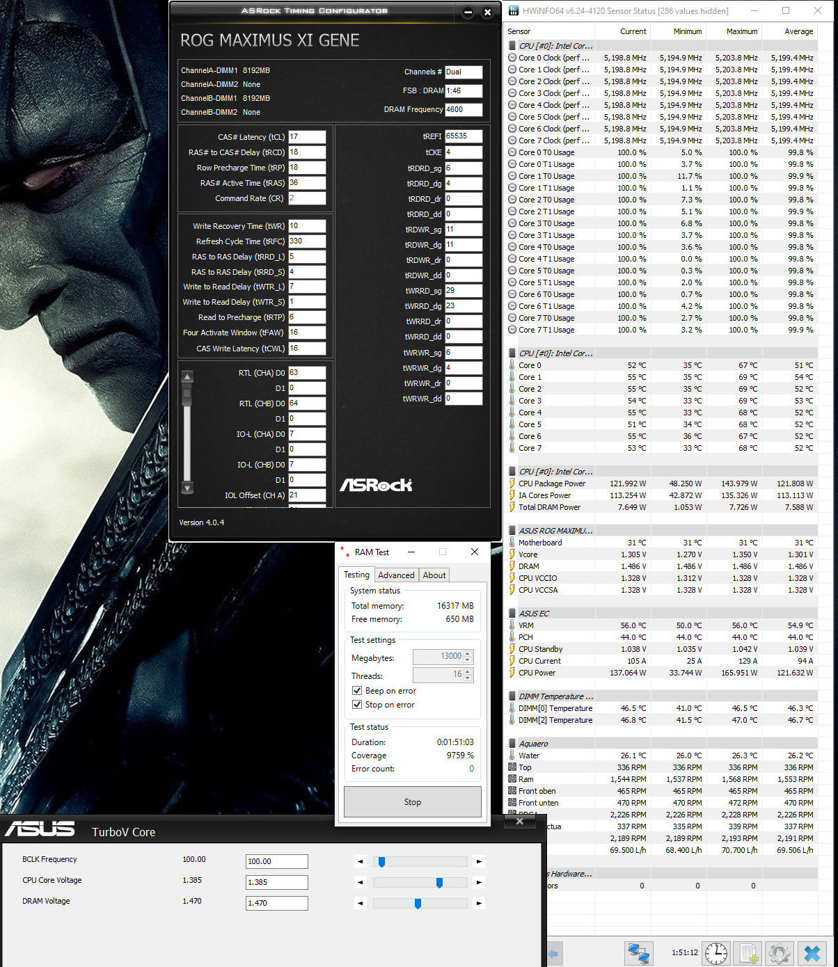Start logging with the HWiNFO log file icon
The width and height of the screenshot is (838, 967).
pos(748,952)
